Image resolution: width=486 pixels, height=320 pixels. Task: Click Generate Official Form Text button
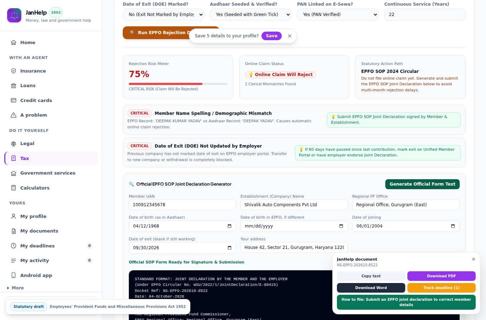(422, 184)
